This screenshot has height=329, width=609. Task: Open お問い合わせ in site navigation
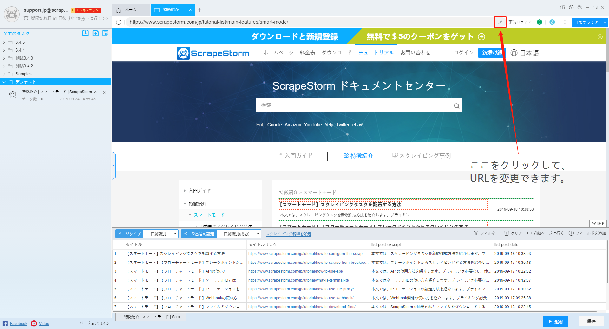click(416, 53)
